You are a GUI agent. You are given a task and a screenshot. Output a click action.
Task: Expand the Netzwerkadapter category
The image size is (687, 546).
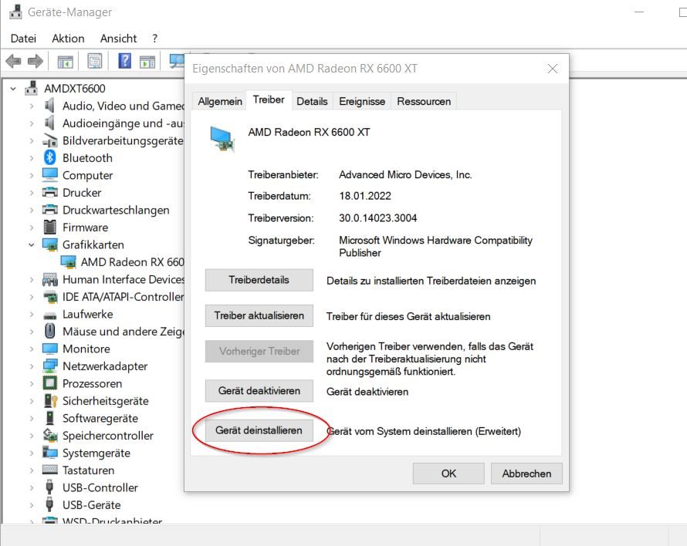point(32,366)
